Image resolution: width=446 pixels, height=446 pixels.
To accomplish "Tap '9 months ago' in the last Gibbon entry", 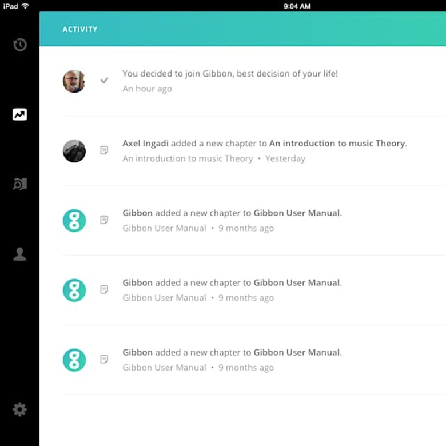I will pyautogui.click(x=246, y=368).
